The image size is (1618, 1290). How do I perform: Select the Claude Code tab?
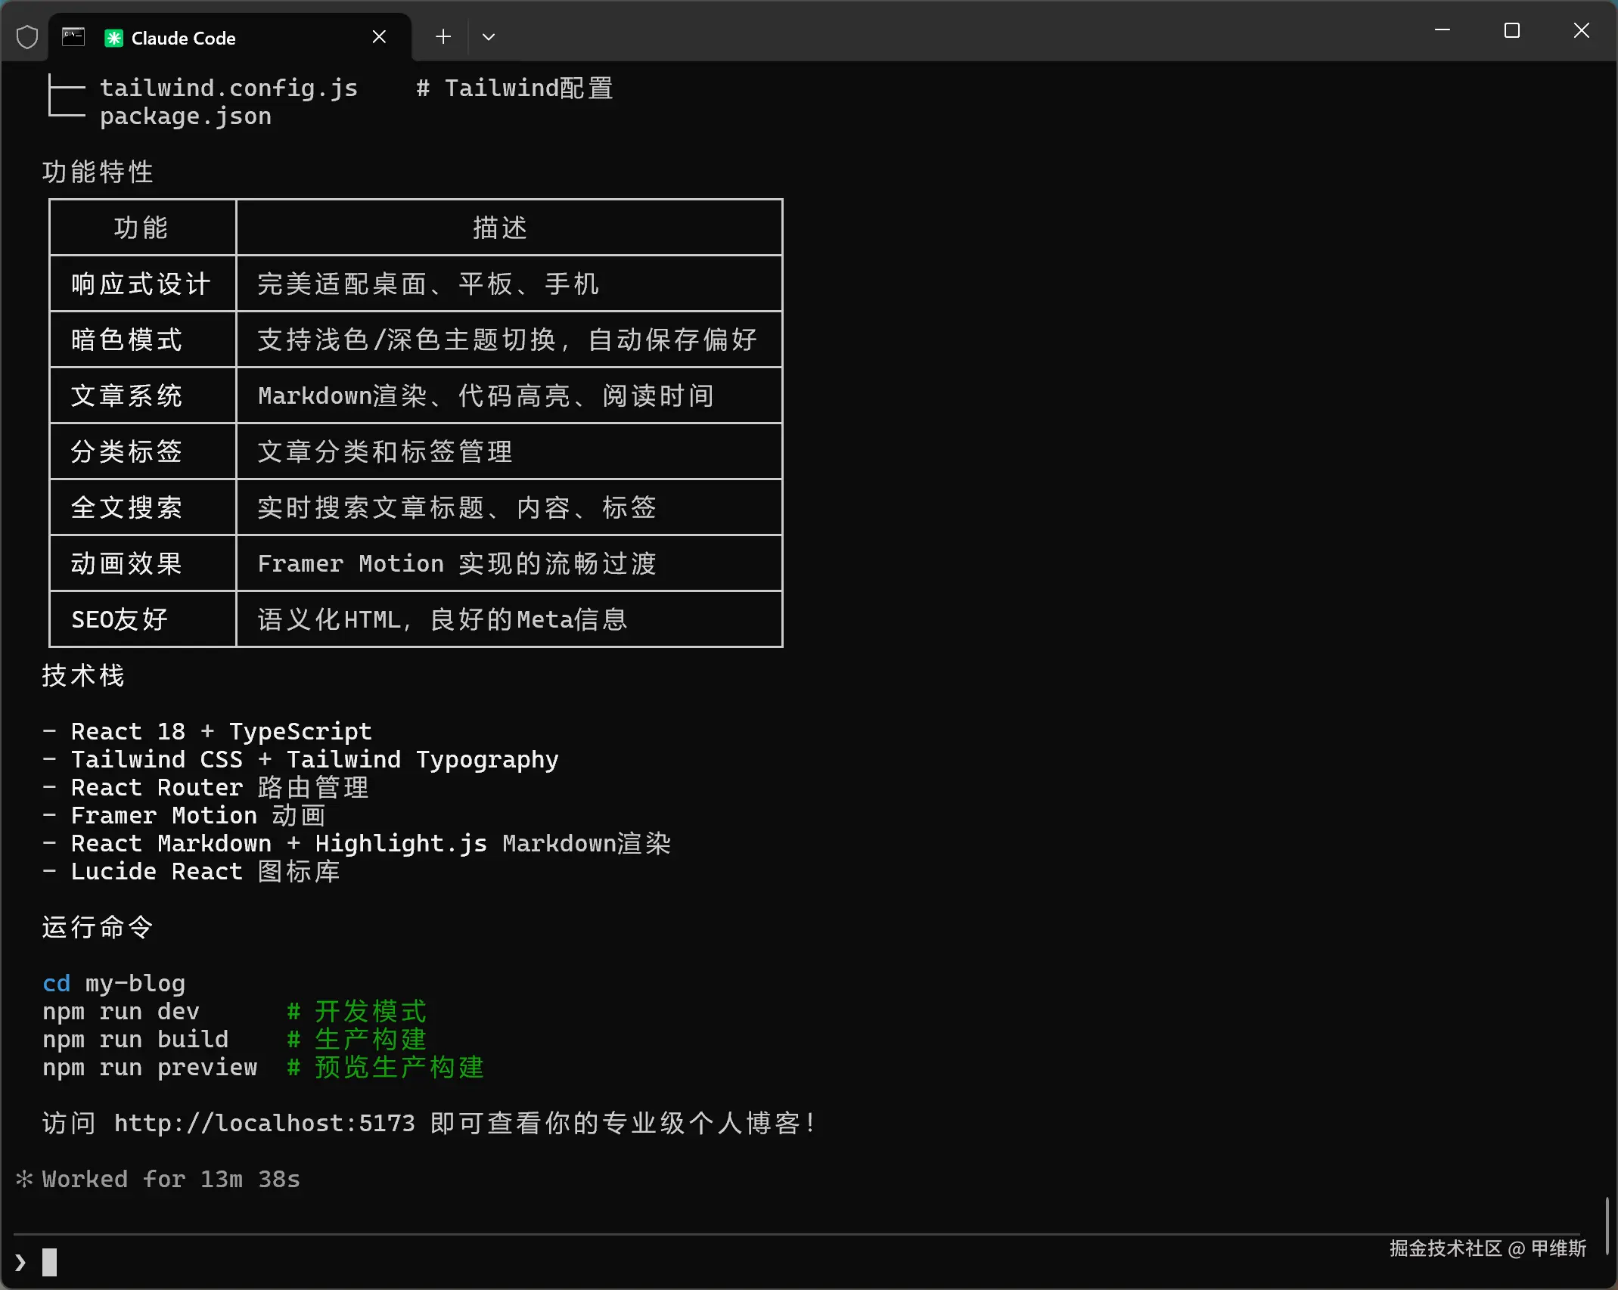[227, 38]
